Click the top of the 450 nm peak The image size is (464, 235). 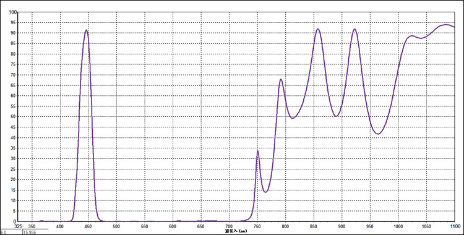point(86,30)
